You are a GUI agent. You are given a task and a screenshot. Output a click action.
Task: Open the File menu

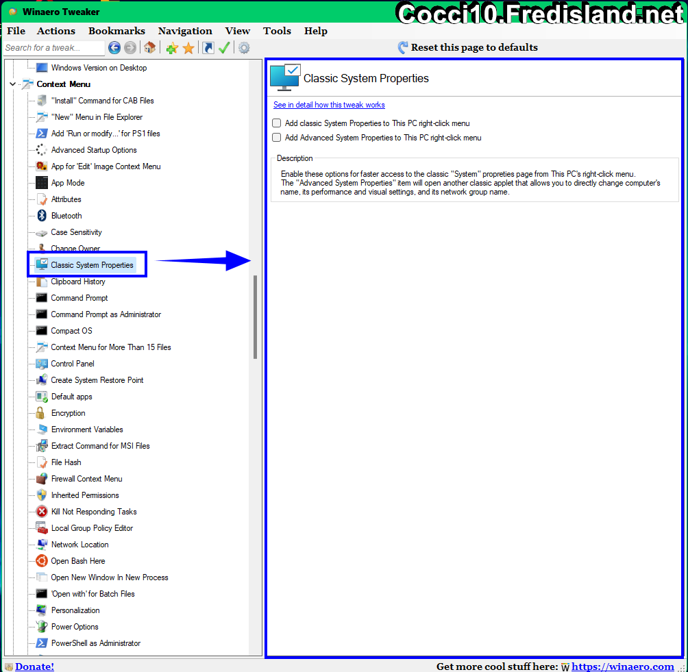(16, 31)
